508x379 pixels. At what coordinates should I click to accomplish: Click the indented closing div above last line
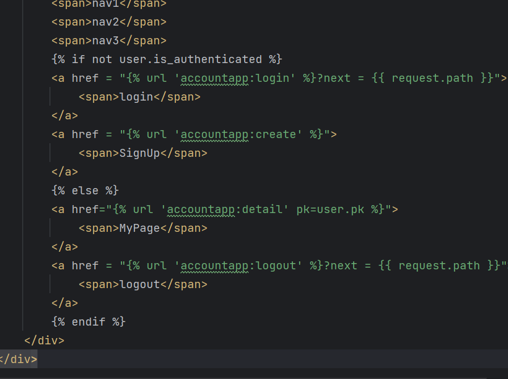coord(44,341)
